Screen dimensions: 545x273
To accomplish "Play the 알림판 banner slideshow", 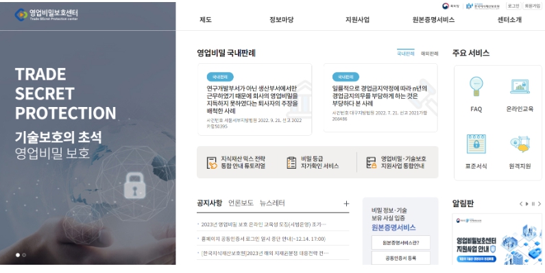I will 527,204.
